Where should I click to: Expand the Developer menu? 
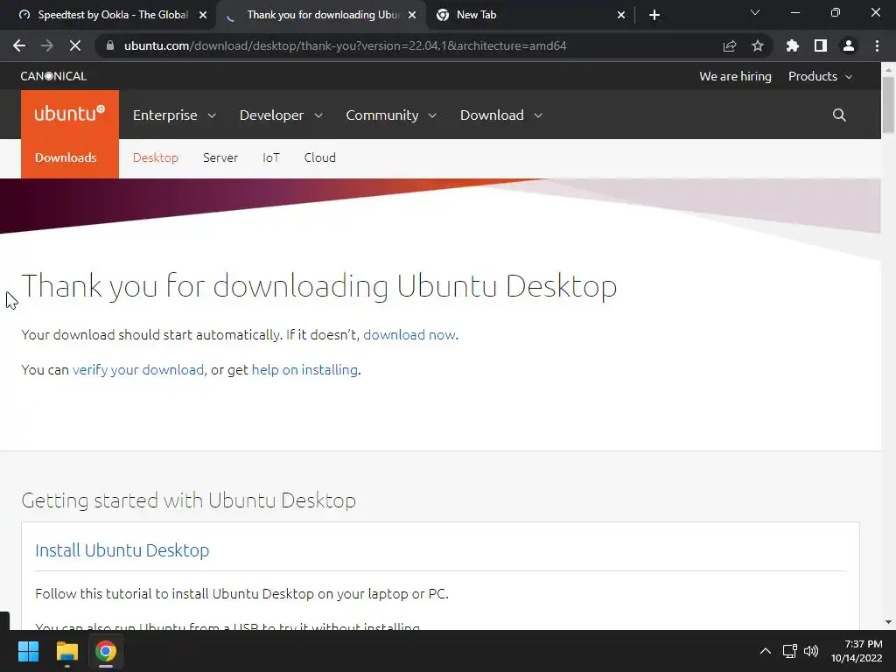(281, 115)
